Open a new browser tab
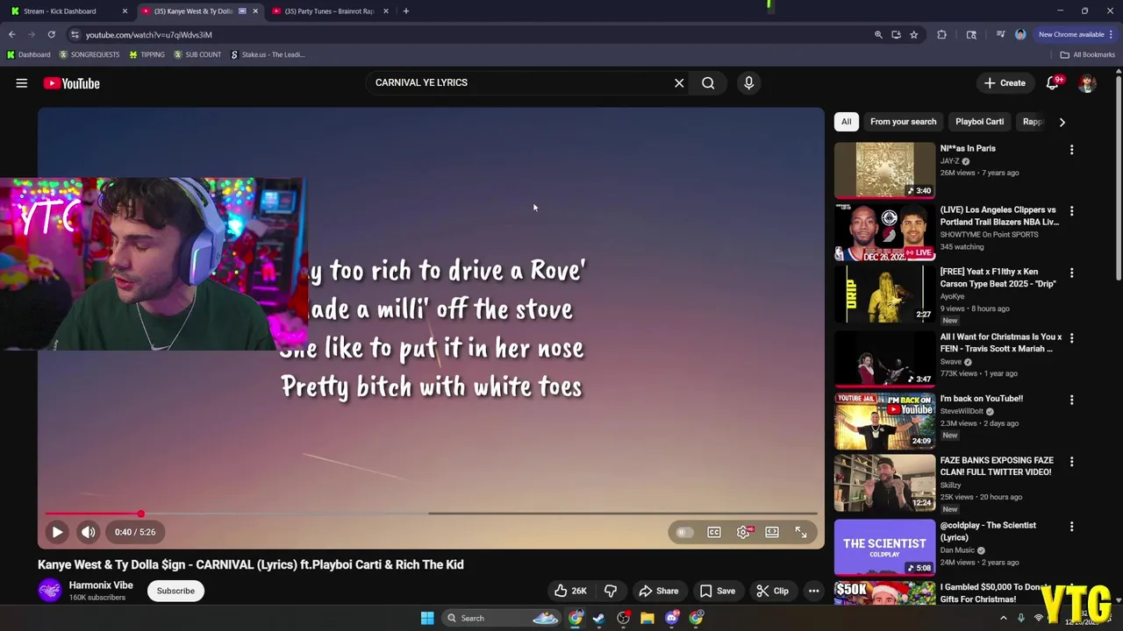Viewport: 1123px width, 631px height. pos(405,11)
